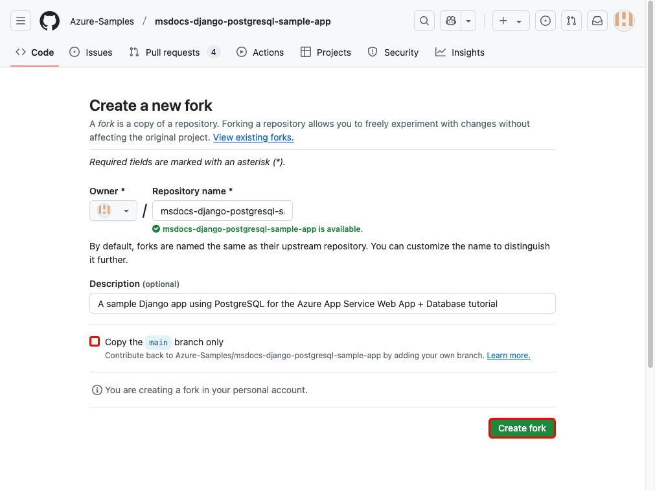Screen dimensions: 655x491
Task: Click inside the Description field
Action: [x=322, y=303]
